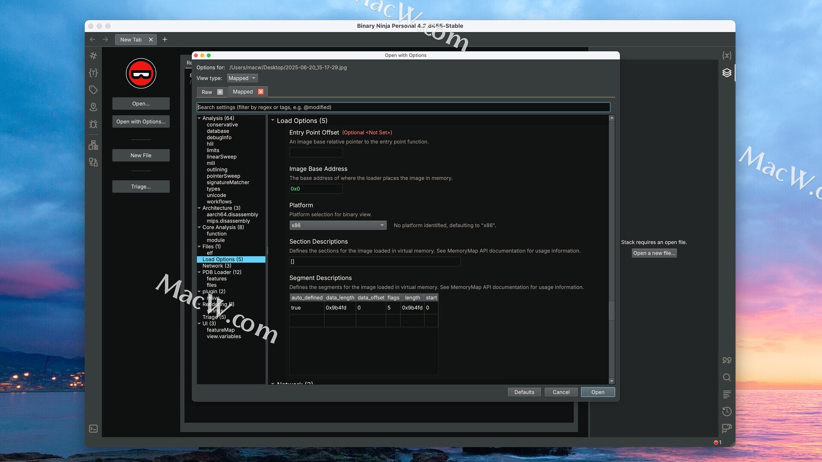Open the Stack layers icon
This screenshot has height=462, width=822.
click(727, 73)
